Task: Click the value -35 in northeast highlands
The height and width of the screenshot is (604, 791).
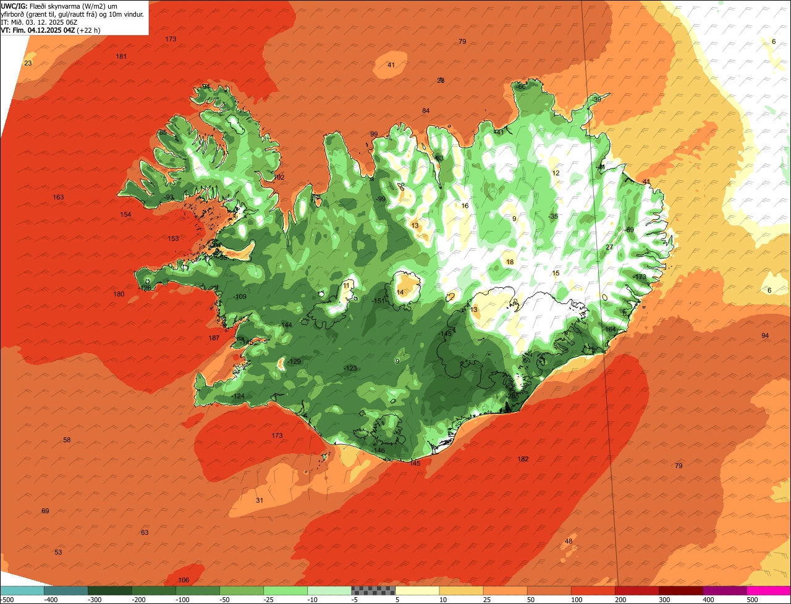Action: [x=553, y=217]
